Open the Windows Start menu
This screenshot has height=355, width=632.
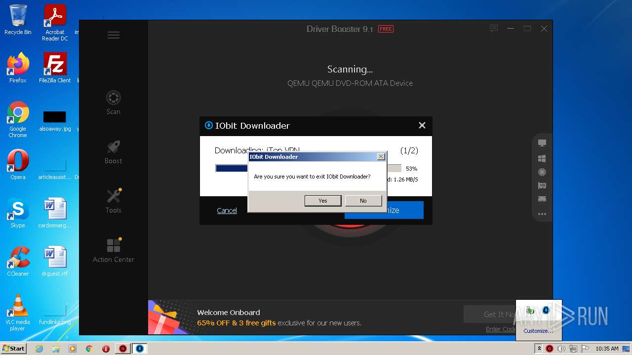[x=13, y=349]
